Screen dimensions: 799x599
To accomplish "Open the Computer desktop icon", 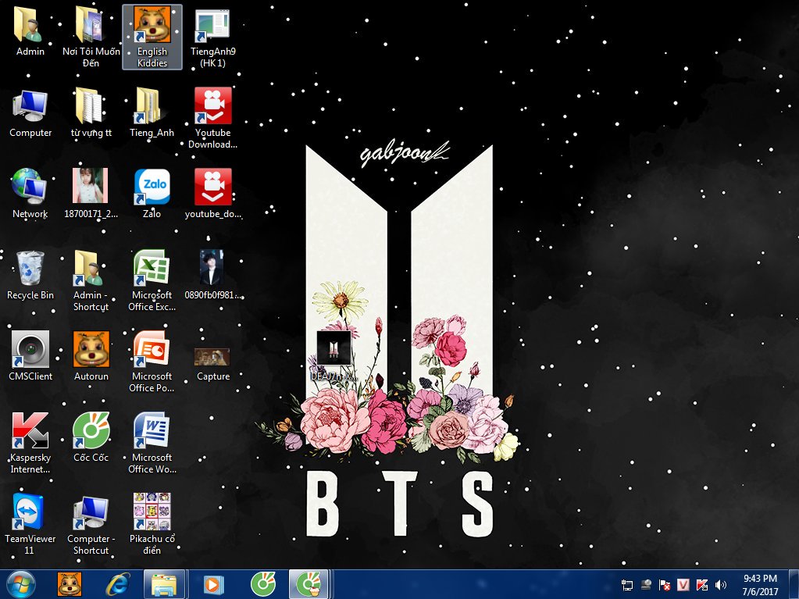I will click(30, 112).
